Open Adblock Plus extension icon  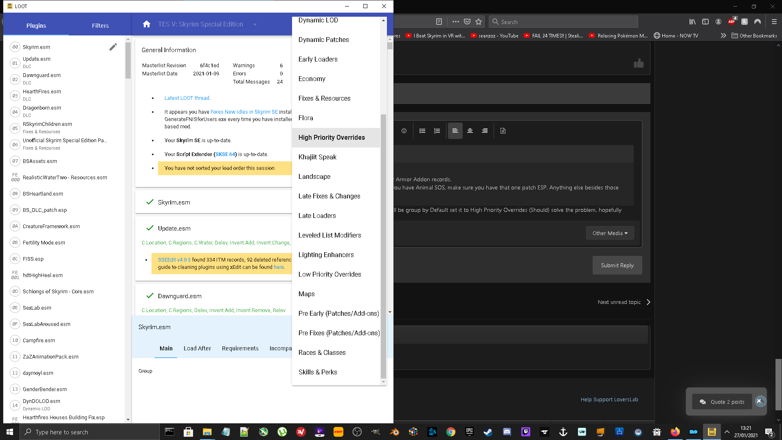tap(732, 22)
